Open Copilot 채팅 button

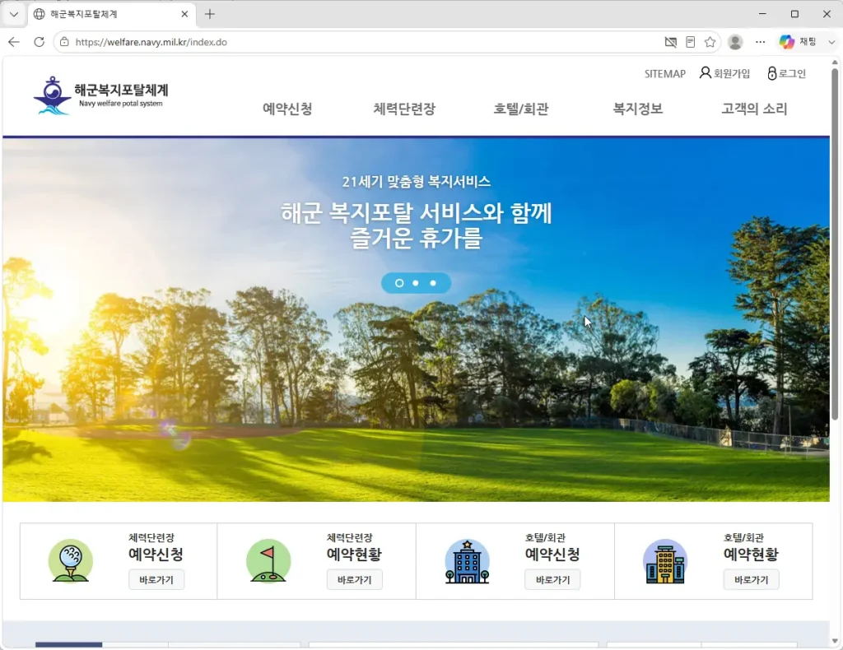pyautogui.click(x=798, y=42)
